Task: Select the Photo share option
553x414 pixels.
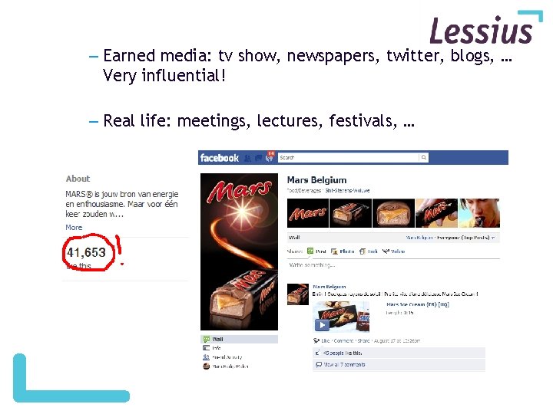Action: [343, 251]
